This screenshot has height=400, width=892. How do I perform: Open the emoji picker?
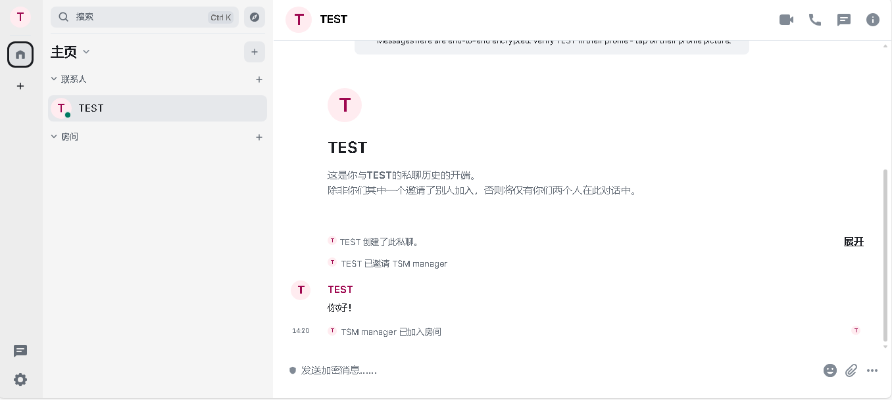pos(830,370)
